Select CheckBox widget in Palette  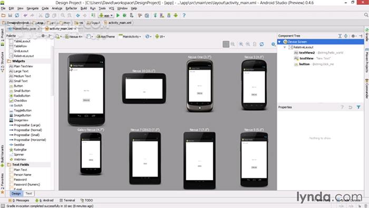[20, 101]
